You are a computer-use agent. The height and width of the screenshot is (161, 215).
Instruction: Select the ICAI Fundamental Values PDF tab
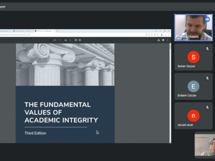45,31
